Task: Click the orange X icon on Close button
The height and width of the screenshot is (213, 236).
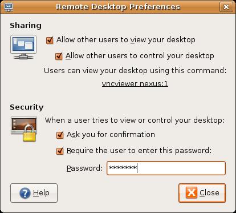Action: (191, 192)
